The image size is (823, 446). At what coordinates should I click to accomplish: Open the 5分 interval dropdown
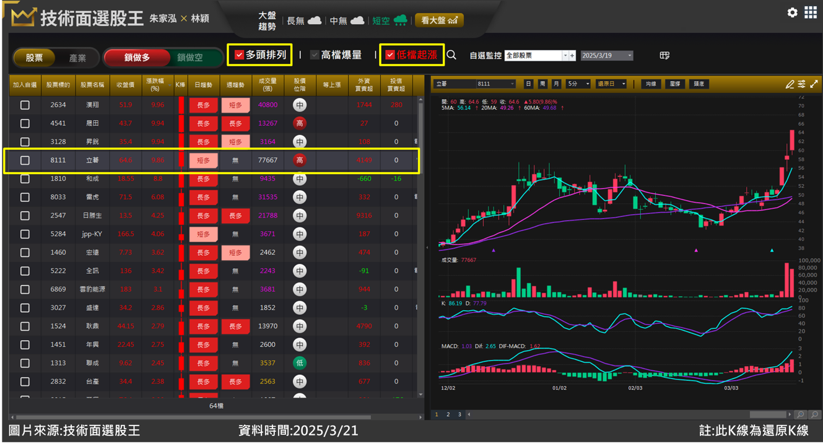point(578,84)
